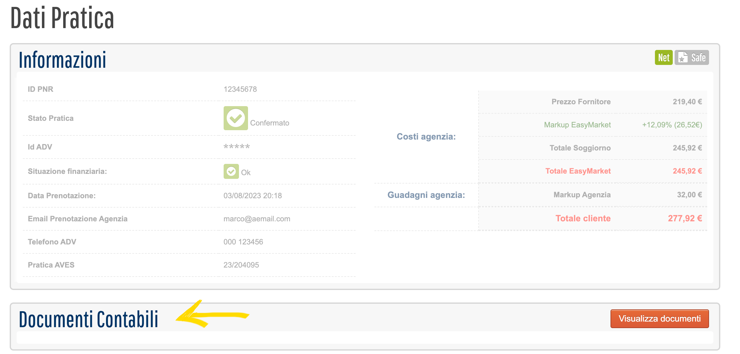The width and height of the screenshot is (740, 354).
Task: Click the Dati Pratica page title
Action: (x=62, y=18)
